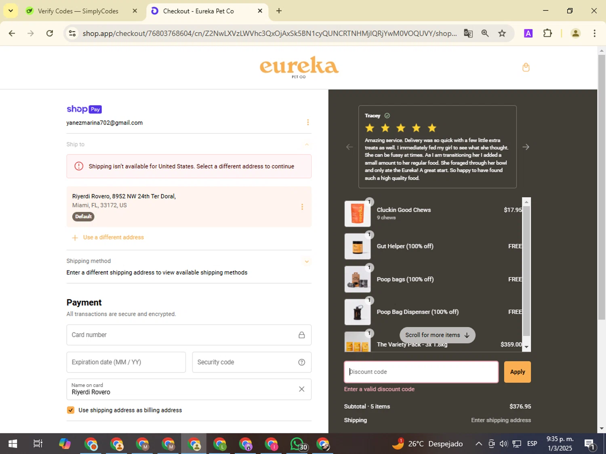Click the Shop Pay logo
This screenshot has height=454, width=606.
tap(84, 109)
